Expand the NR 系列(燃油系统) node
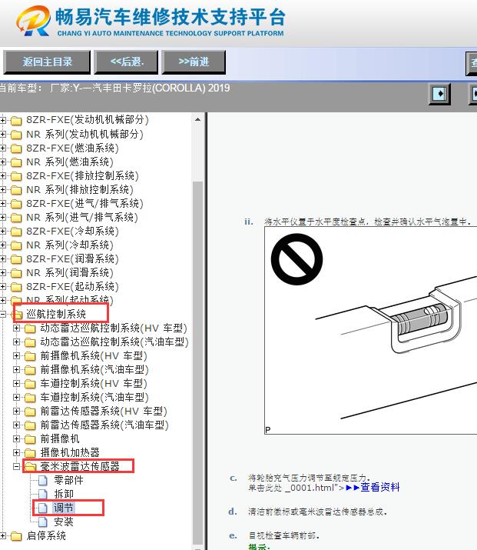Viewport: 477px width, 550px height. point(3,162)
